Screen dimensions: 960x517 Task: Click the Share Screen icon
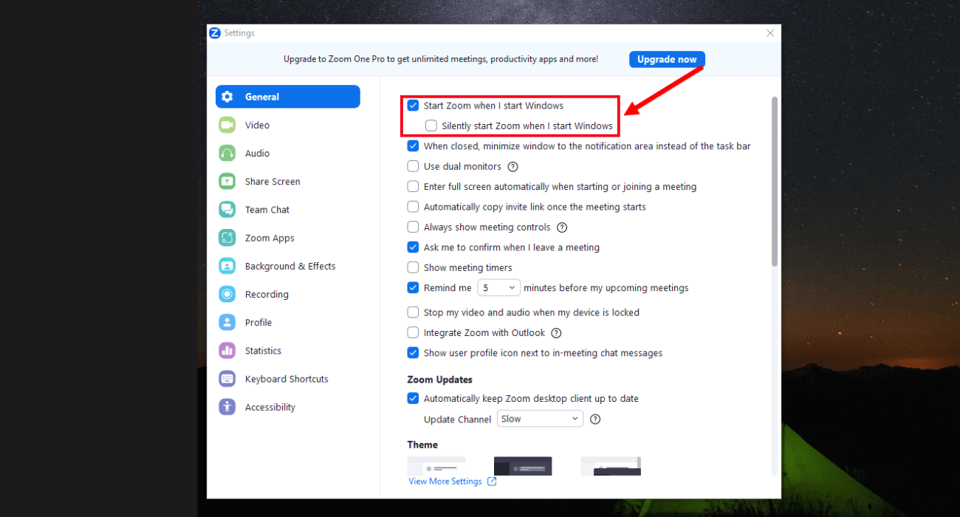pyautogui.click(x=227, y=181)
